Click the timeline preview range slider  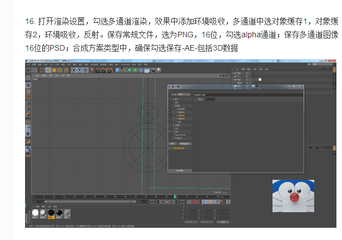tap(91, 202)
